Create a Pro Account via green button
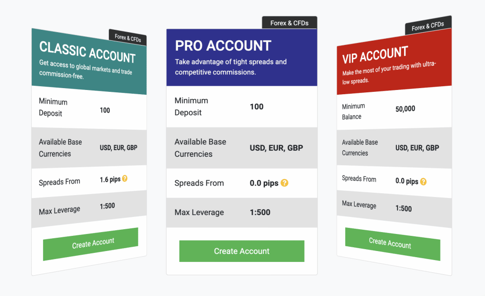 point(242,251)
